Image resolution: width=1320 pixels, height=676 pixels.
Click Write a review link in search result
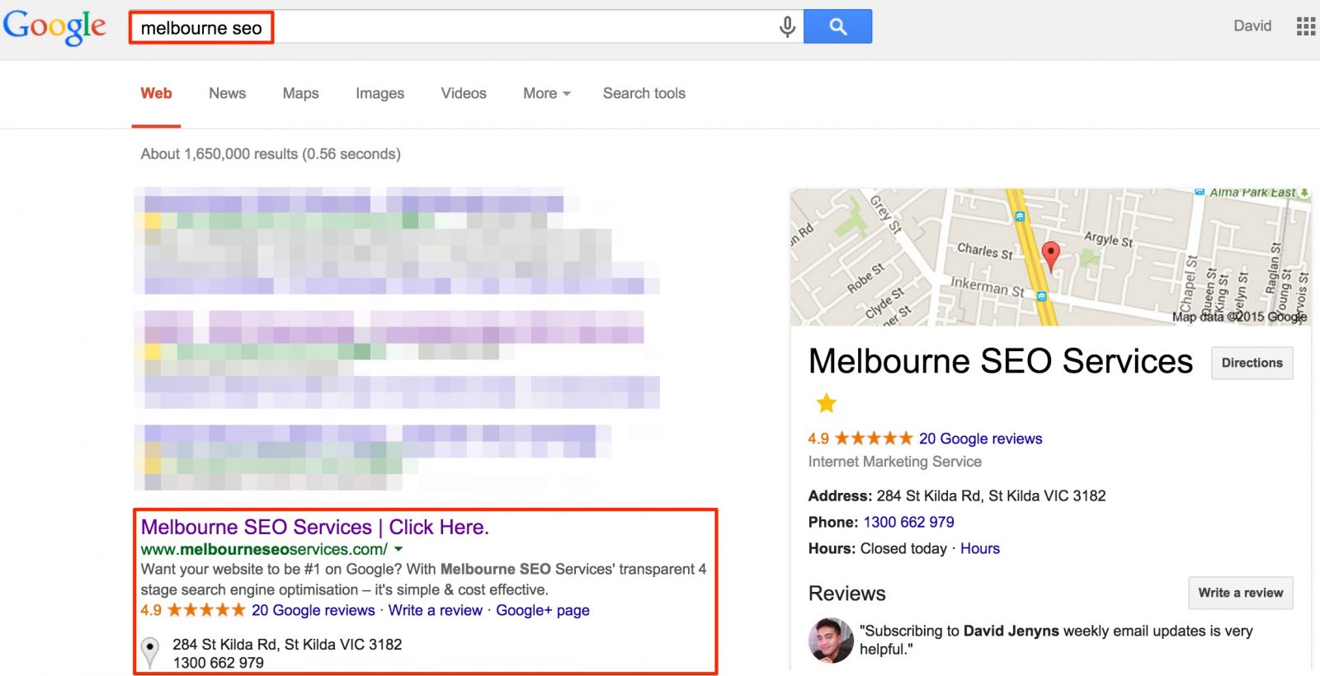435,610
